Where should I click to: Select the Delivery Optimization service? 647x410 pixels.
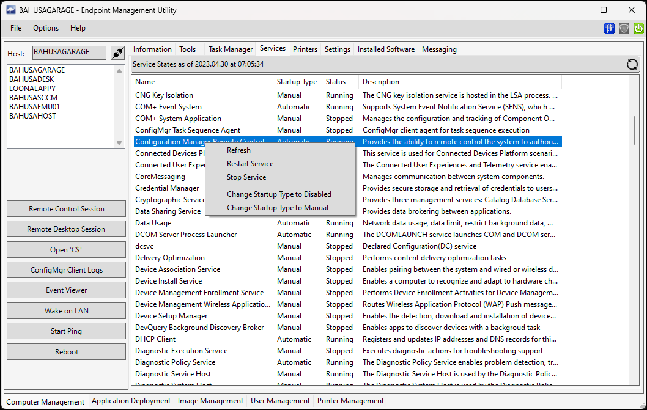coord(347,258)
